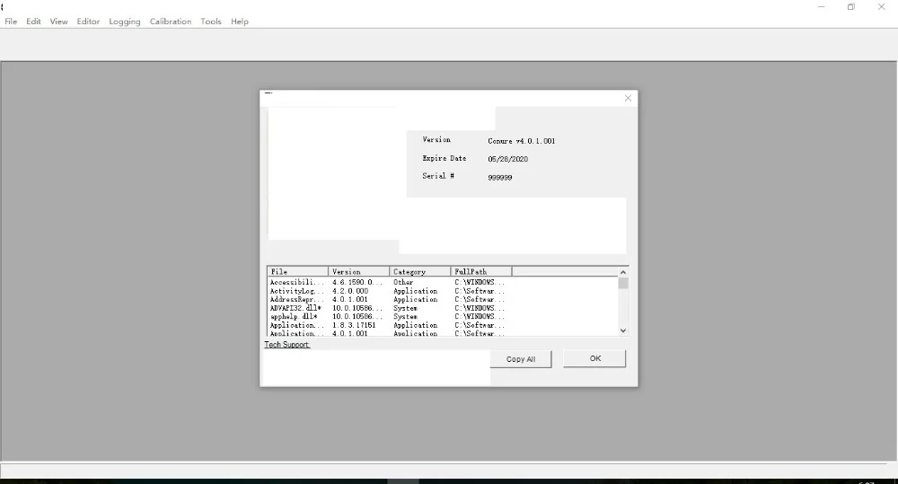
Task: Close the About dialog with its X
Action: point(628,99)
